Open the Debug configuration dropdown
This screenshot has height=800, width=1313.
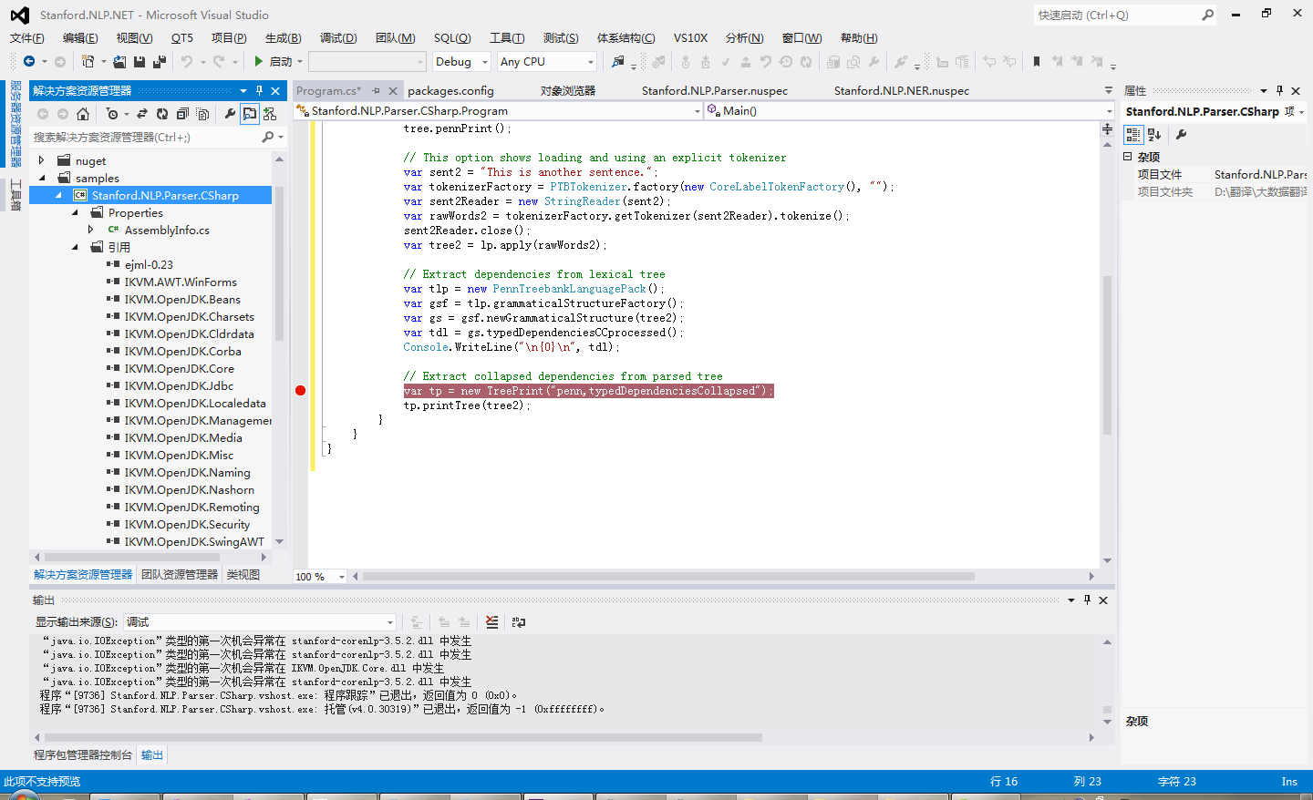485,62
